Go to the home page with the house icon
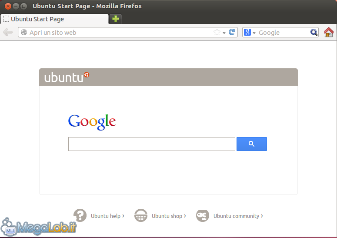This screenshot has width=337, height=238. tap(329, 32)
